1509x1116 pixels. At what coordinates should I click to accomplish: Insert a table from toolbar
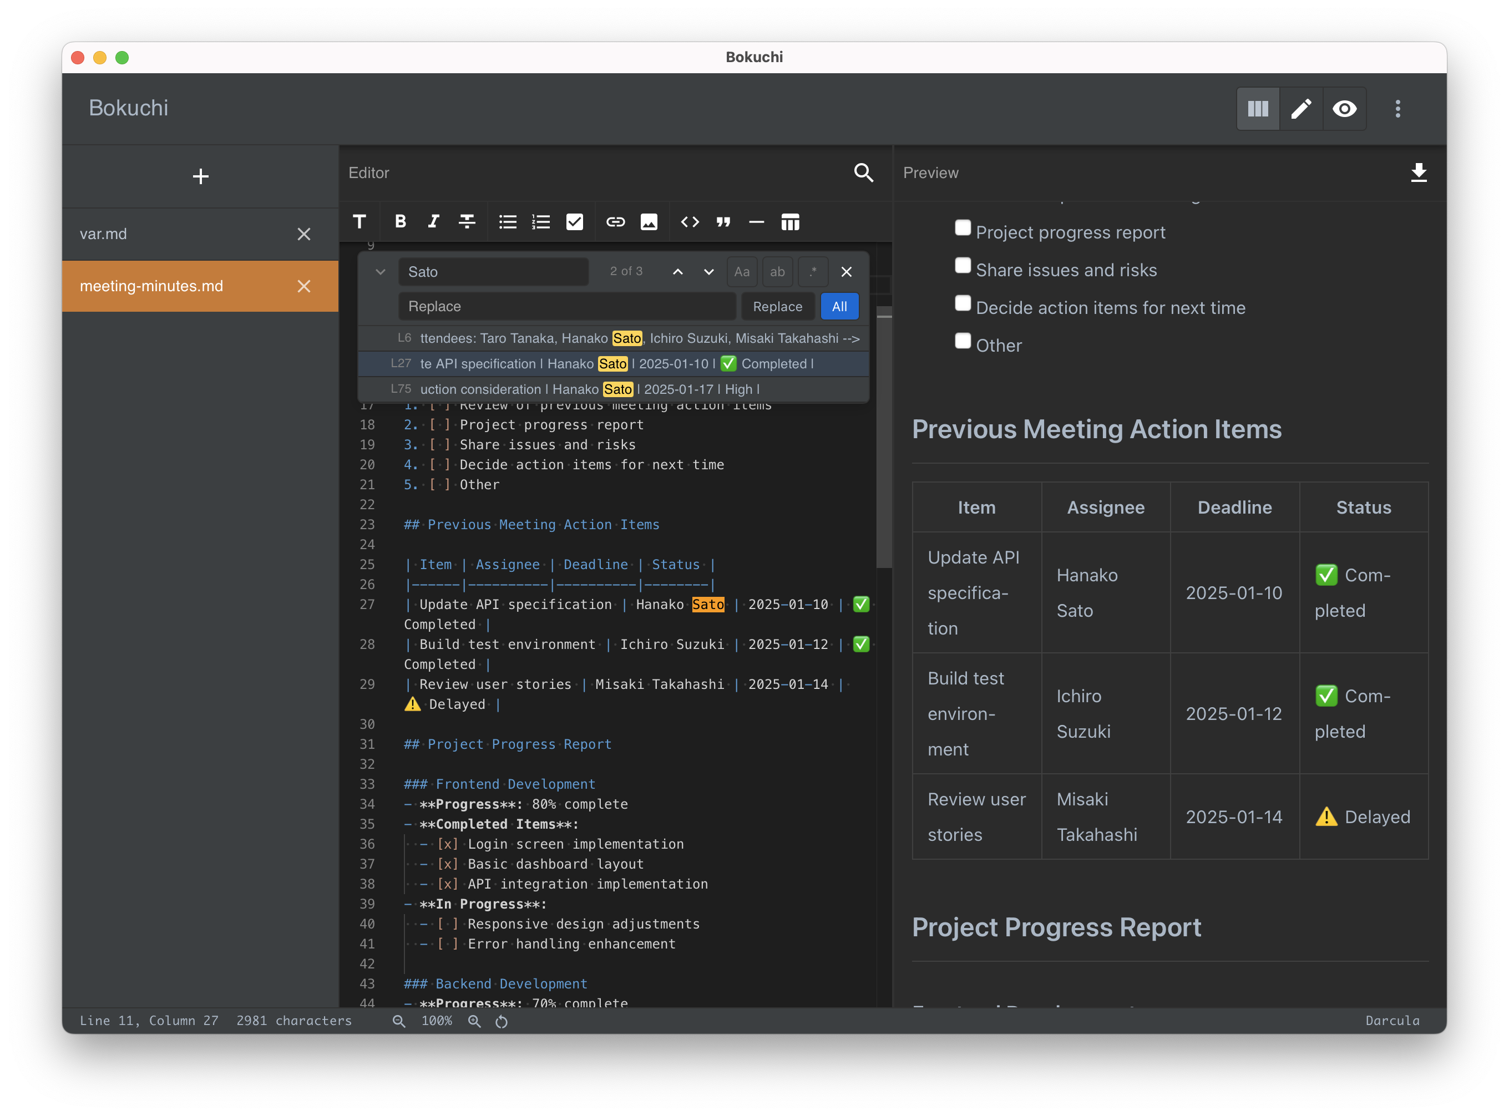(790, 221)
